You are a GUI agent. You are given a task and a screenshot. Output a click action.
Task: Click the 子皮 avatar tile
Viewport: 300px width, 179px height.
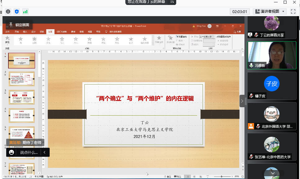tap(271, 84)
